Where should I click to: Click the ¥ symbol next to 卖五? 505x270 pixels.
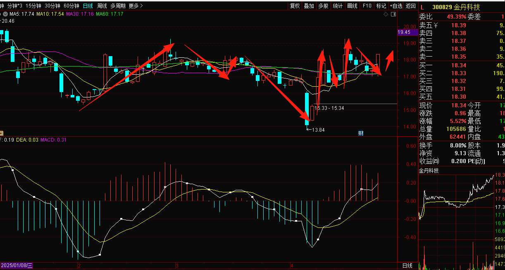tap(435, 25)
